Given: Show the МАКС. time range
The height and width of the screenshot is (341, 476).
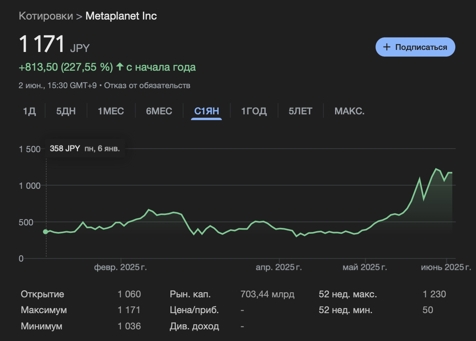Looking at the screenshot, I should 349,111.
